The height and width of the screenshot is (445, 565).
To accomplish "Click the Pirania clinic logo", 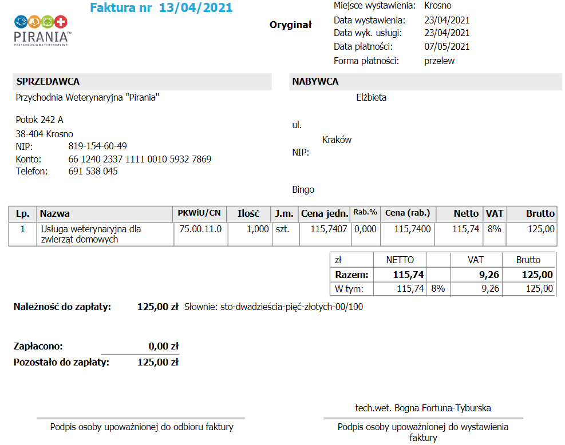I will point(42,31).
